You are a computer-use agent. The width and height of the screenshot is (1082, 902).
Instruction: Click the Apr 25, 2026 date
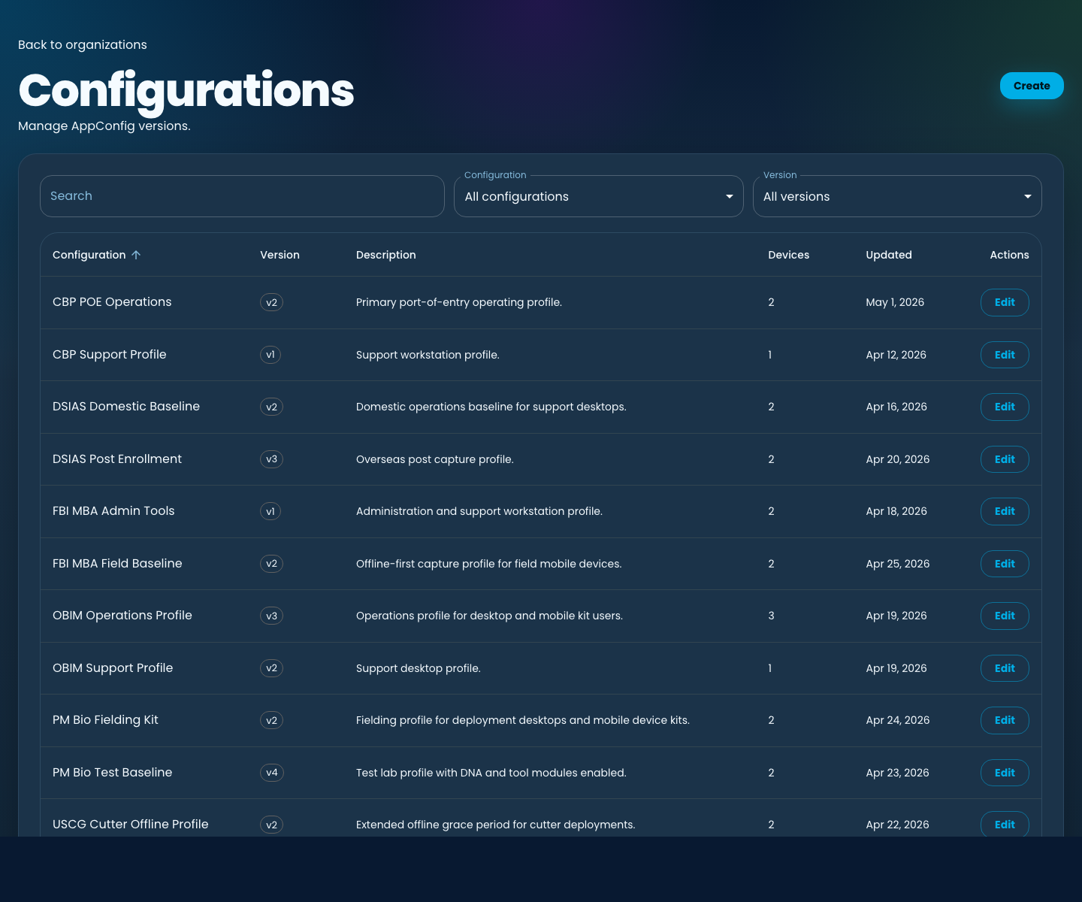click(x=898, y=564)
